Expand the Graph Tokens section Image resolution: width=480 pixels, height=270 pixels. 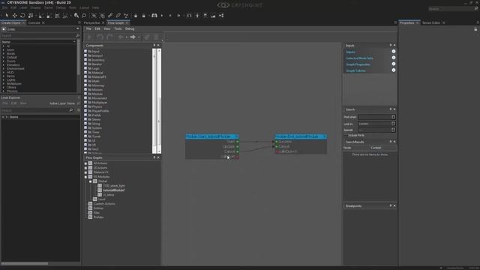coord(393,70)
